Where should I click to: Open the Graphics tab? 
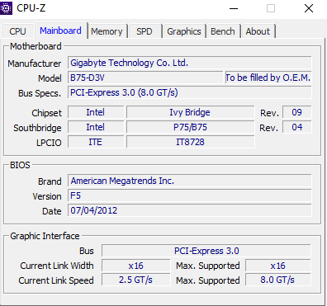(184, 31)
